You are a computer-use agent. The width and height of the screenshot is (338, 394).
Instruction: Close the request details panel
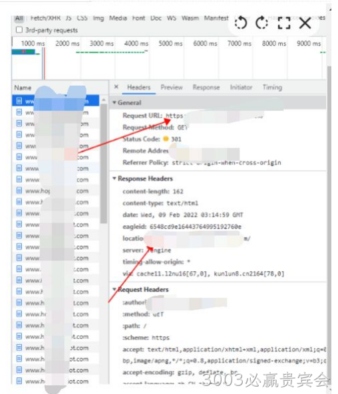click(x=116, y=87)
